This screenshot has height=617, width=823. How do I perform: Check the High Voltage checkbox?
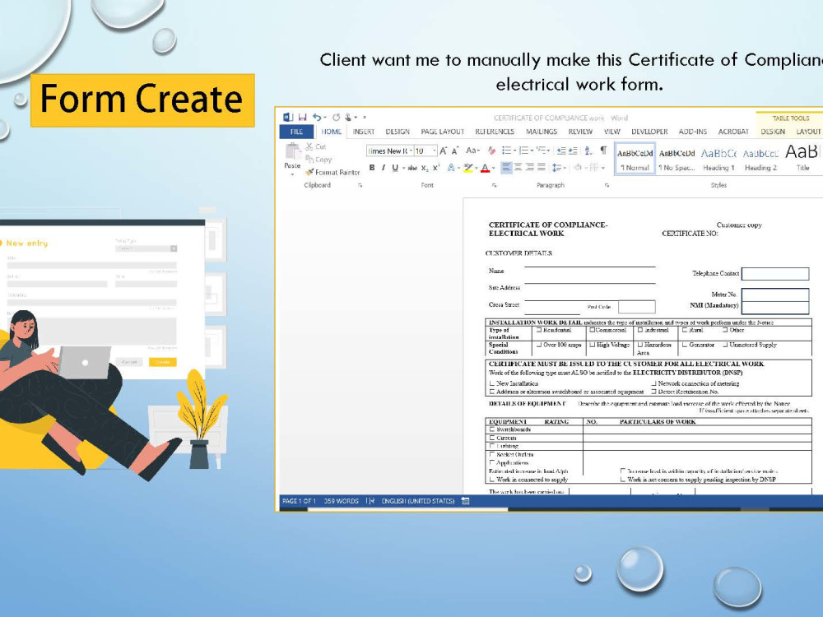click(592, 345)
